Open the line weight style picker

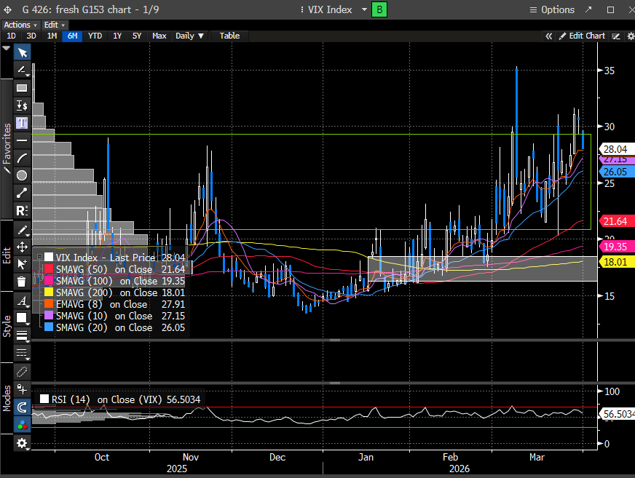click(x=22, y=335)
